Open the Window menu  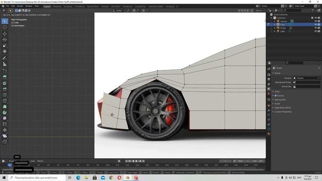click(x=29, y=7)
